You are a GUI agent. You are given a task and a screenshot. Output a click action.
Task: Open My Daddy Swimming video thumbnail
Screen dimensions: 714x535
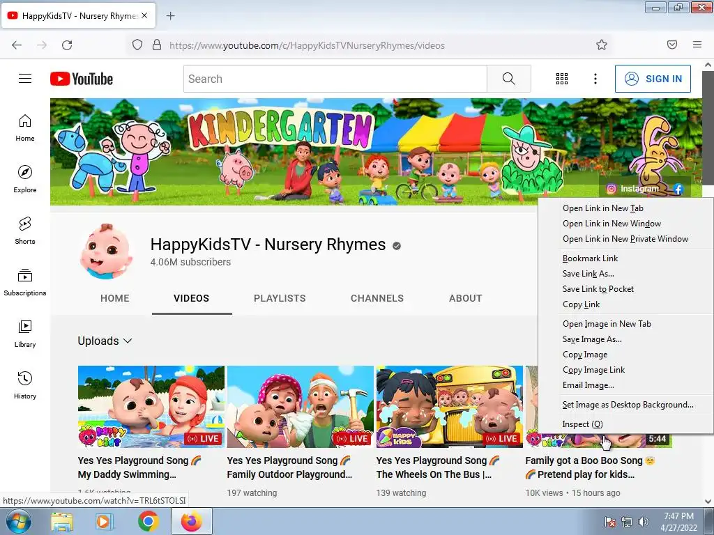click(151, 407)
